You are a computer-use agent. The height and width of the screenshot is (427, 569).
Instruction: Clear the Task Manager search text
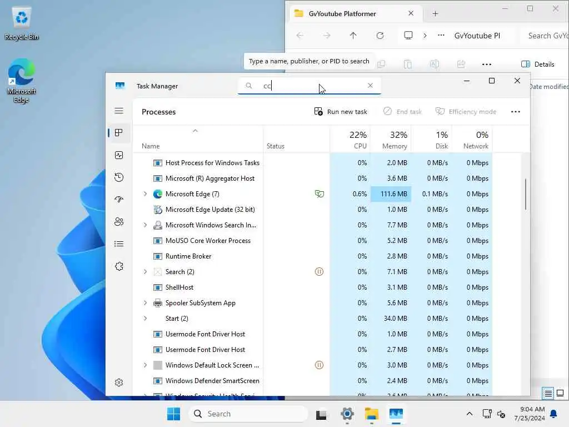tap(370, 85)
